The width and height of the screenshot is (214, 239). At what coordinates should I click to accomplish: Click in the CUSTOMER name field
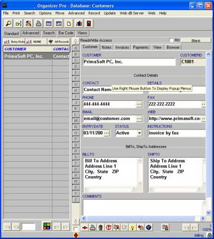point(129,62)
